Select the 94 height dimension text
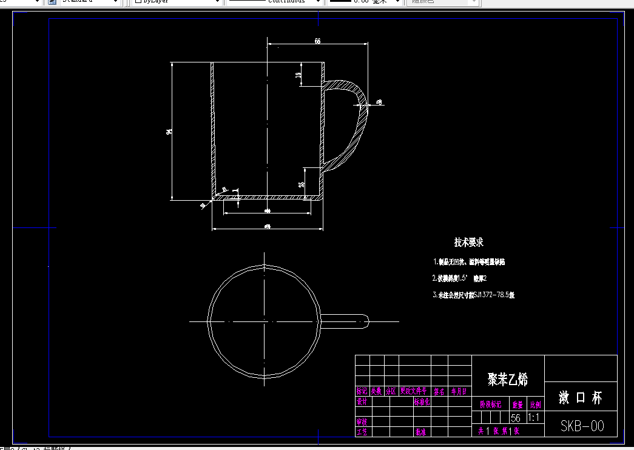 169,132
